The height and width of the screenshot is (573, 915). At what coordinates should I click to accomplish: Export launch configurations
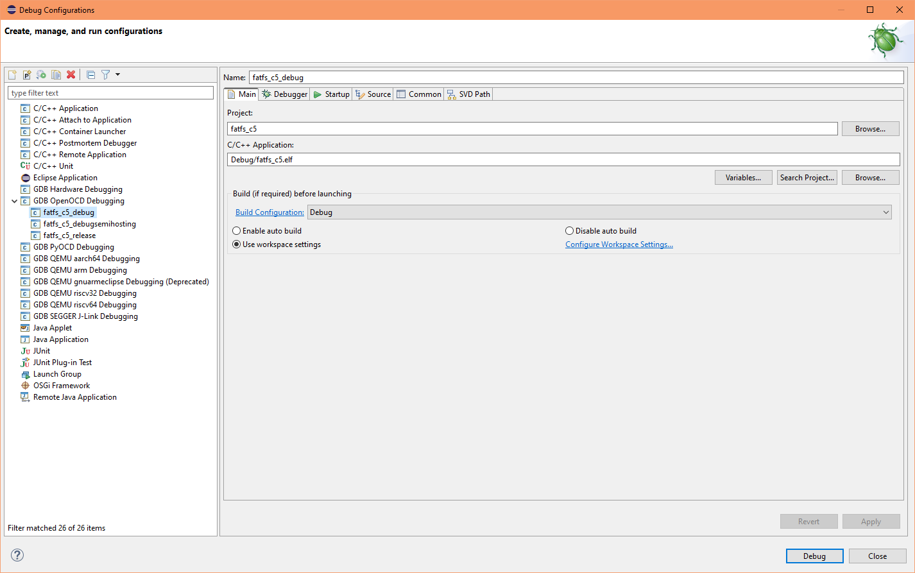[x=41, y=74]
